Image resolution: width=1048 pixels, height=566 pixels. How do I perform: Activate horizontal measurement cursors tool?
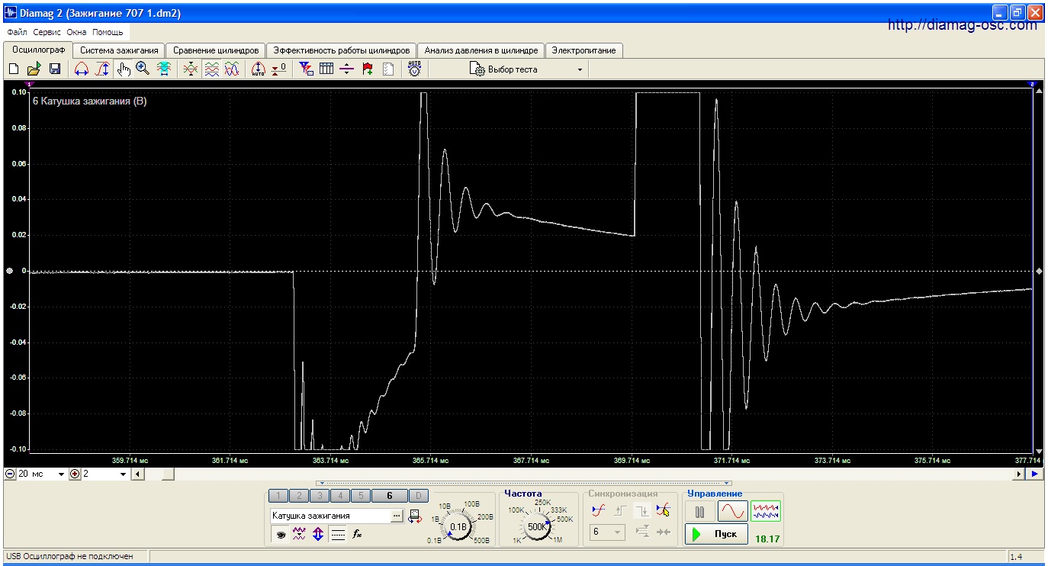click(x=82, y=69)
